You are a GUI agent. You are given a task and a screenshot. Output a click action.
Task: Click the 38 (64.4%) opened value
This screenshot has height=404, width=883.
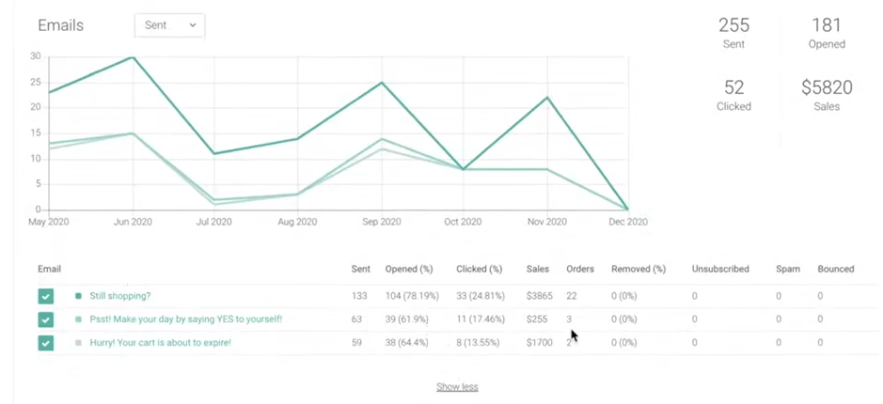coord(406,342)
